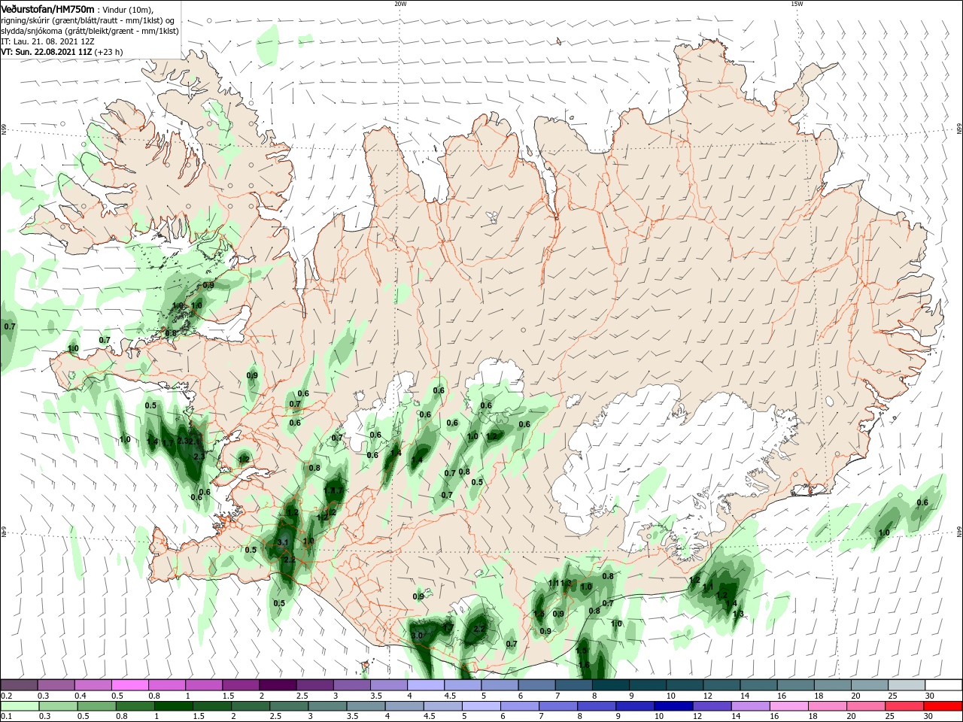Click the 15W longitude label at top
The width and height of the screenshot is (963, 722).
[797, 4]
